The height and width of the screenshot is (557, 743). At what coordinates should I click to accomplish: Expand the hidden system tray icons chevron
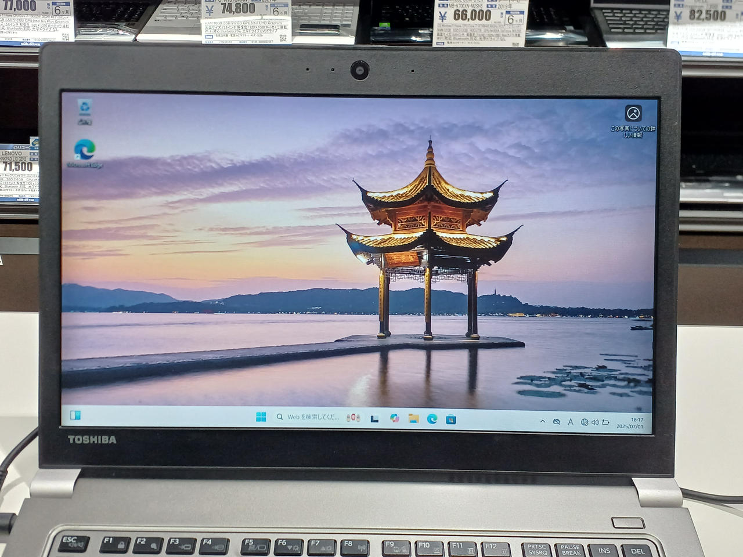(542, 421)
